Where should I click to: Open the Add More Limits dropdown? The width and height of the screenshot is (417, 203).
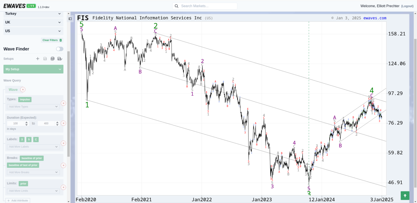33,191
